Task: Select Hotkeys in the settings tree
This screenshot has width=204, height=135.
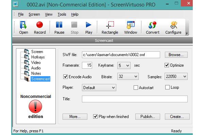Action: [38, 57]
